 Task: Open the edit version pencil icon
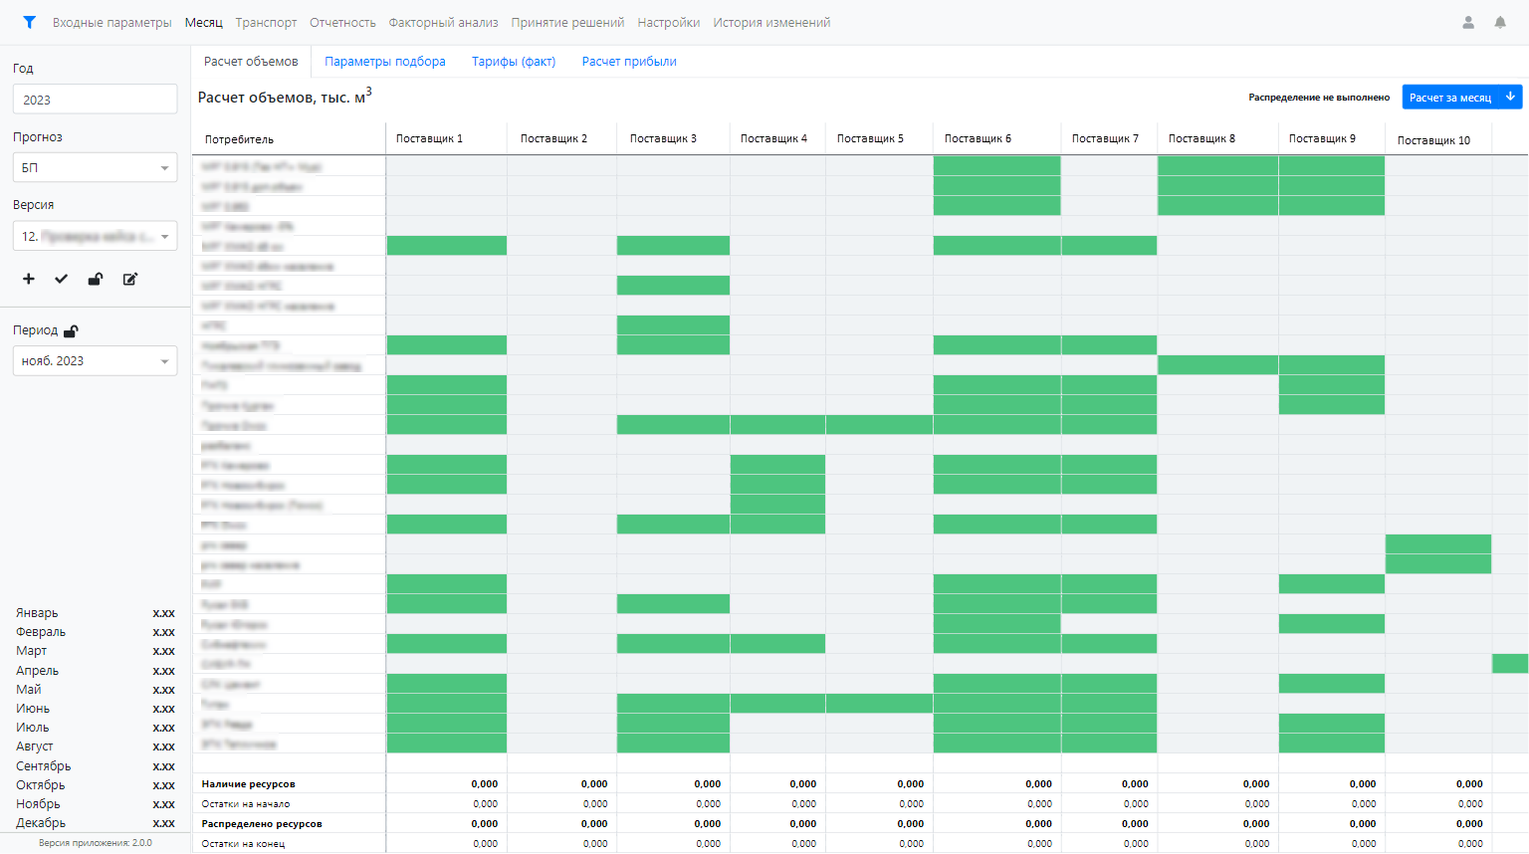click(x=129, y=279)
